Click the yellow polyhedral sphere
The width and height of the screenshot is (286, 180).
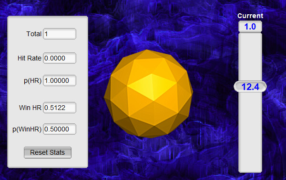coord(148,93)
